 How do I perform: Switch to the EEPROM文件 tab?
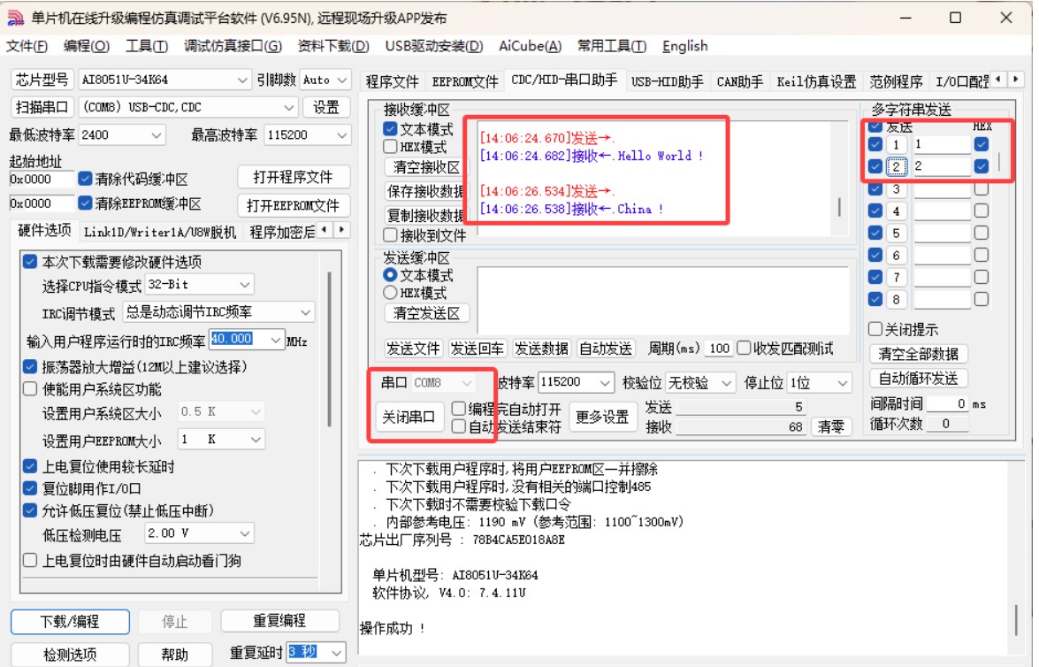[x=465, y=81]
